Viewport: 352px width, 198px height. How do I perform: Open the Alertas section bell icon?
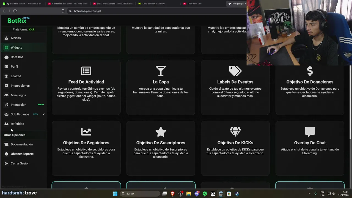[x=6, y=38]
